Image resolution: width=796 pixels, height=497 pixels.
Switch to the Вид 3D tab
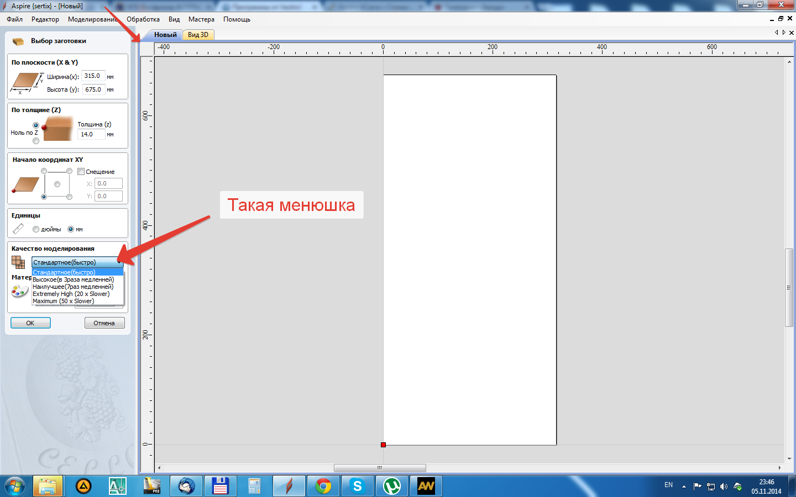[x=198, y=35]
